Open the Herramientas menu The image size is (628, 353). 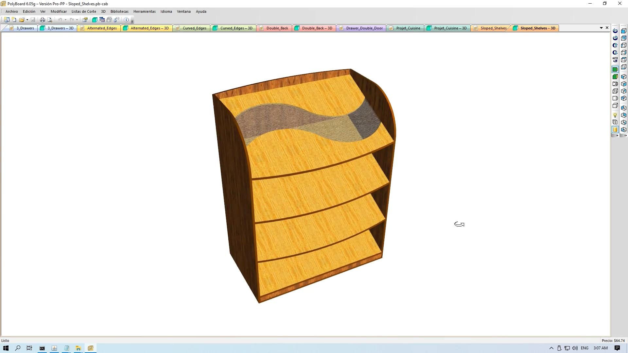(x=144, y=11)
